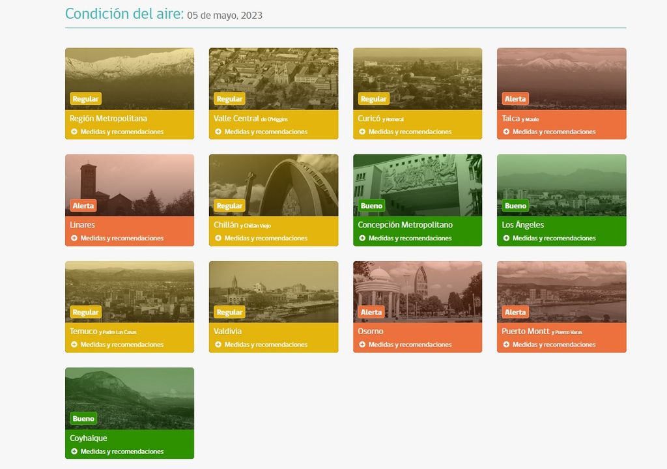667x469 pixels.
Task: Click the plus icon beneath Coyhaique
Action: click(x=74, y=451)
